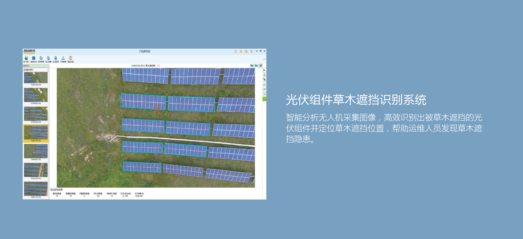Select the eraser tool in right toolbar

click(264, 84)
